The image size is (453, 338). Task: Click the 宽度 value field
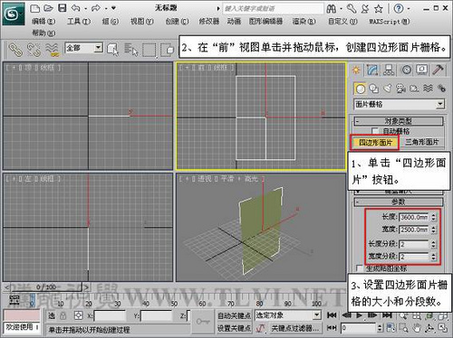pos(414,230)
